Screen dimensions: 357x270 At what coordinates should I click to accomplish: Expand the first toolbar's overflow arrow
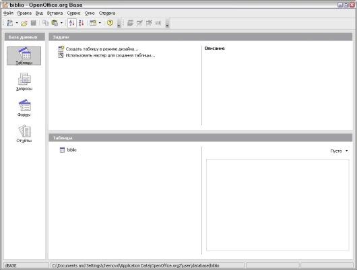click(x=119, y=24)
